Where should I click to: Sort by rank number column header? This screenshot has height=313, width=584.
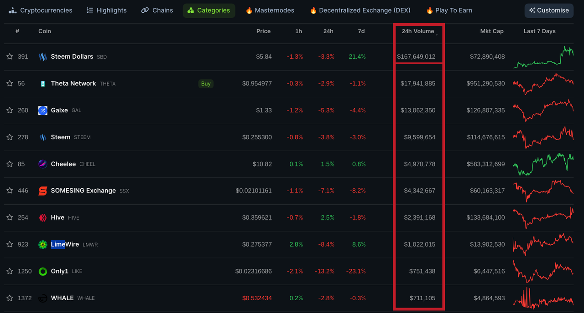(17, 31)
